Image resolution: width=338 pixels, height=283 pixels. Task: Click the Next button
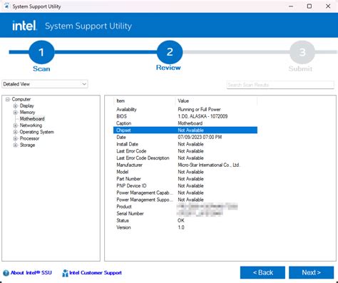[x=312, y=272]
